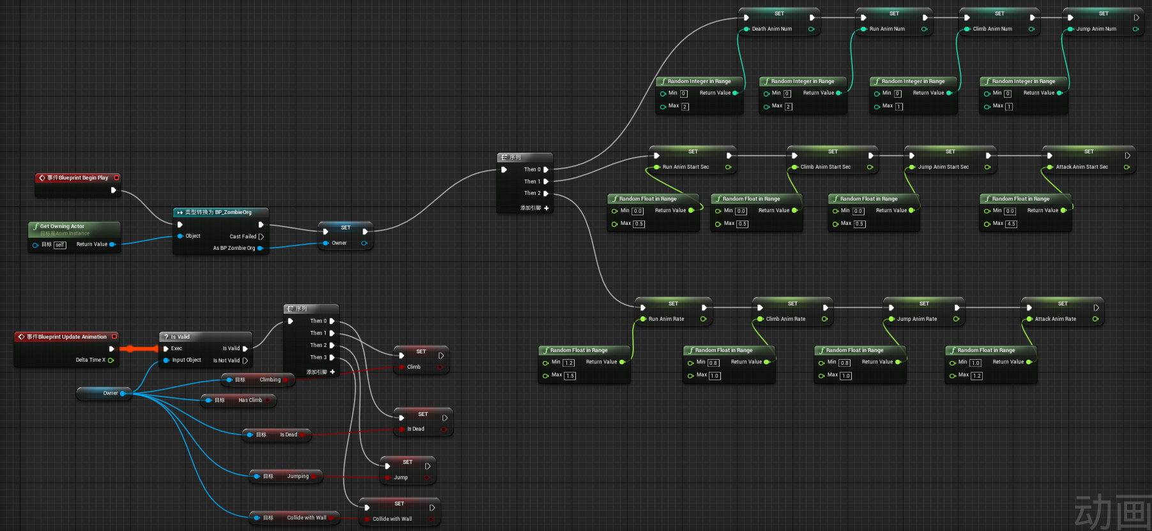This screenshot has width=1152, height=531.
Task: Click the Climb Anim Start Sec input pin
Action: tap(794, 167)
